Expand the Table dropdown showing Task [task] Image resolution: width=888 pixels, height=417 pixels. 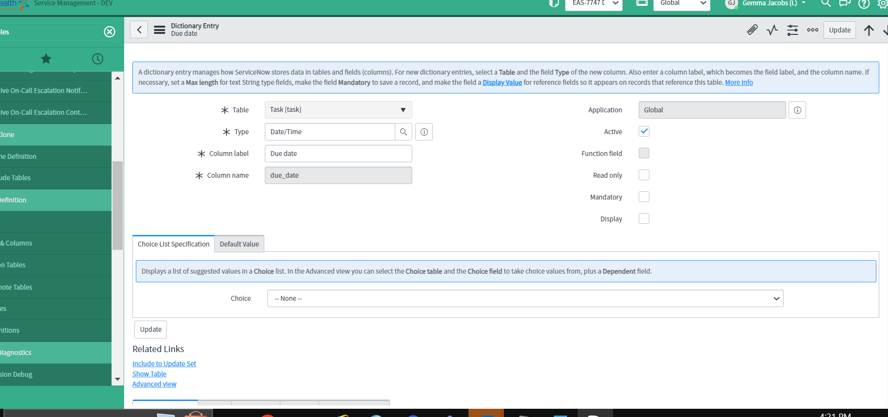[x=338, y=110]
